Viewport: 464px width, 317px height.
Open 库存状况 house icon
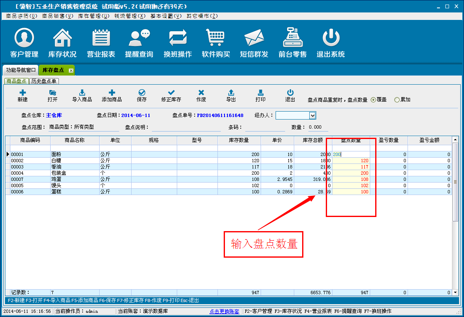(x=62, y=38)
